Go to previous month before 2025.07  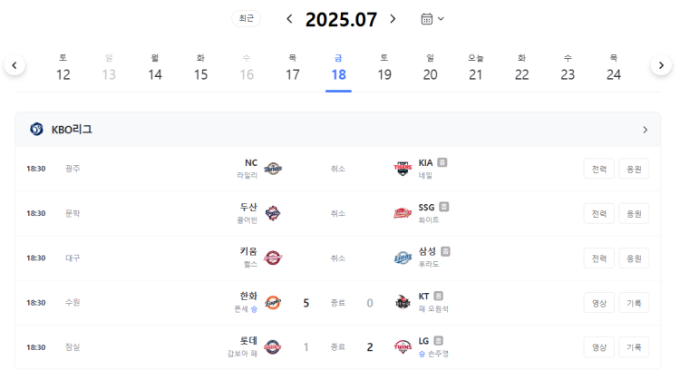tap(290, 19)
